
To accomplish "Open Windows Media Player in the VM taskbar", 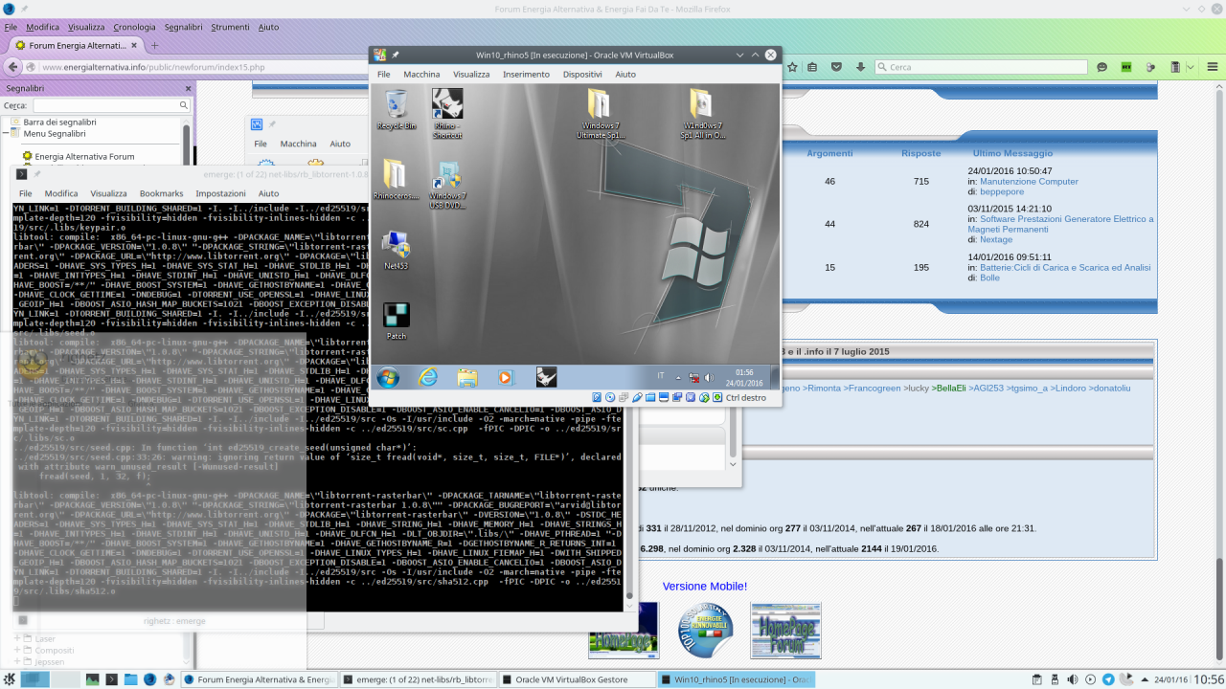I will (x=507, y=377).
